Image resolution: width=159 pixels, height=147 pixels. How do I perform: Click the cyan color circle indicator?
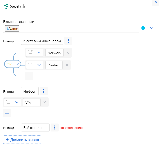click(x=143, y=28)
